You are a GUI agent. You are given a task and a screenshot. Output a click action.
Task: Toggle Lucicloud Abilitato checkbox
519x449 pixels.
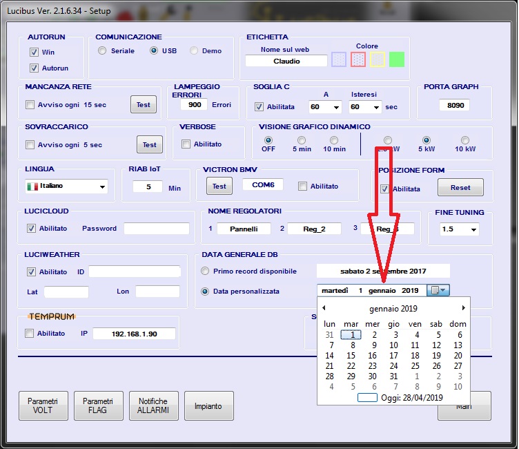point(31,229)
